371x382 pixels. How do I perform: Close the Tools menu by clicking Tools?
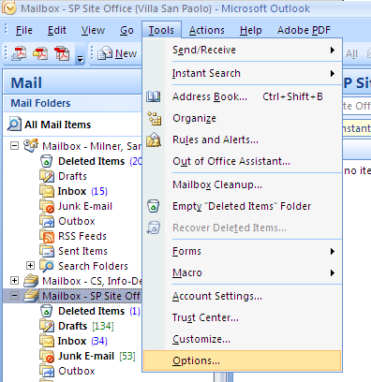(x=161, y=30)
